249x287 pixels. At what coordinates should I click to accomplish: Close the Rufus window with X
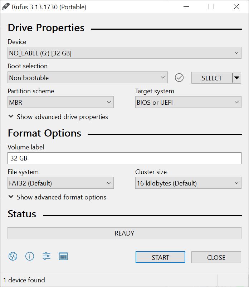pyautogui.click(x=236, y=7)
